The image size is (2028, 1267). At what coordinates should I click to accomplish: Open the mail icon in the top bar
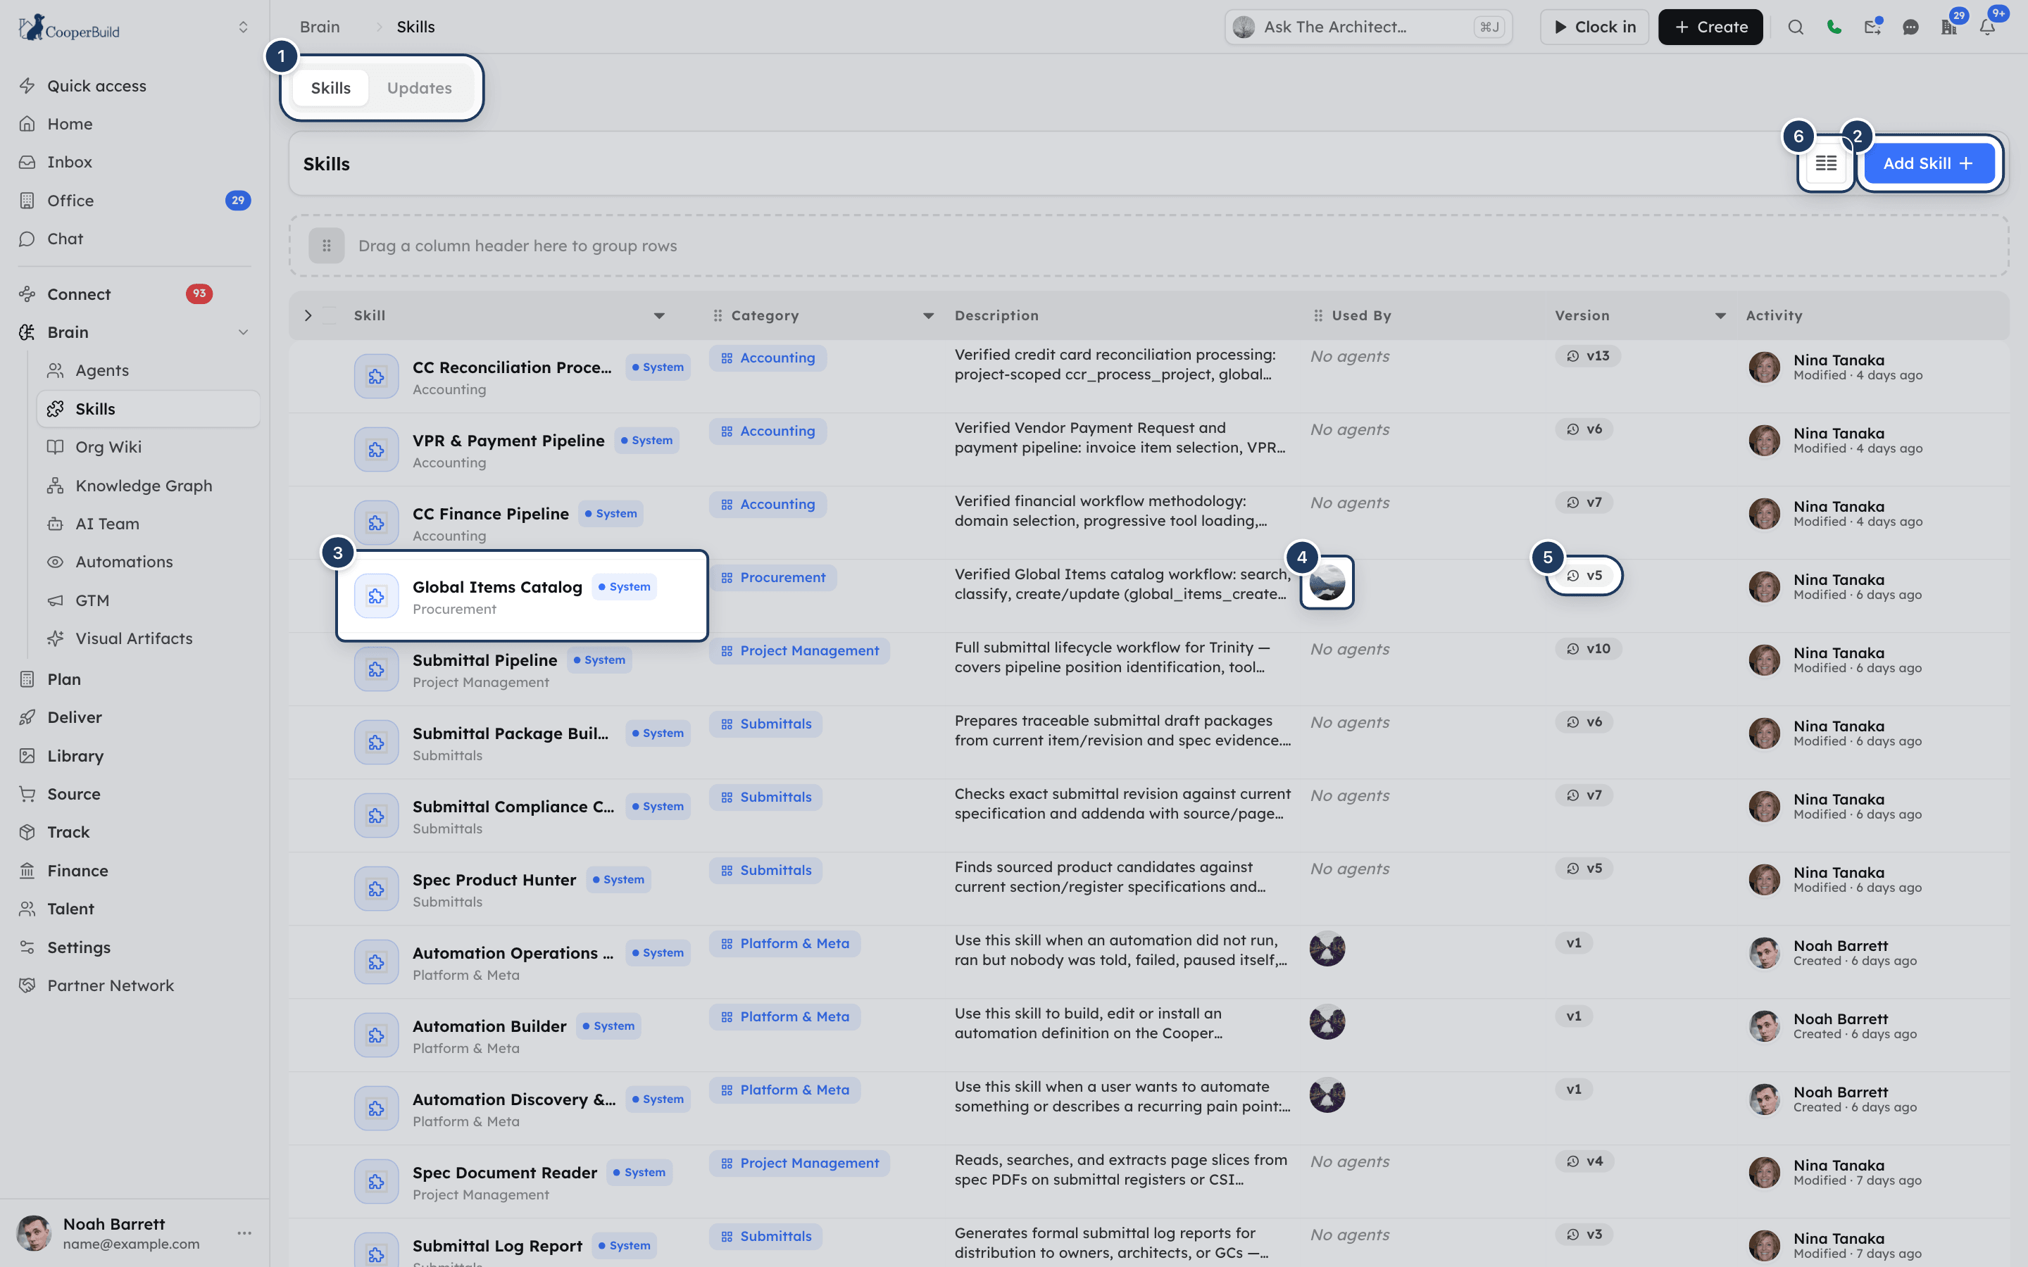[x=1872, y=27]
